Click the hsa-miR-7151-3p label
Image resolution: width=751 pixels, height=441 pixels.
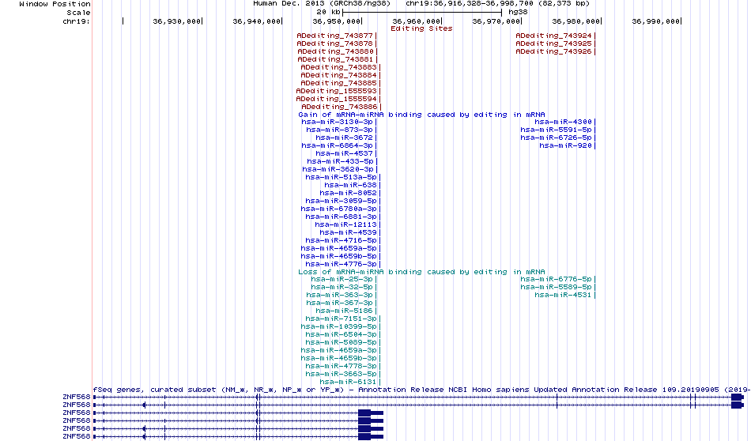tap(341, 319)
